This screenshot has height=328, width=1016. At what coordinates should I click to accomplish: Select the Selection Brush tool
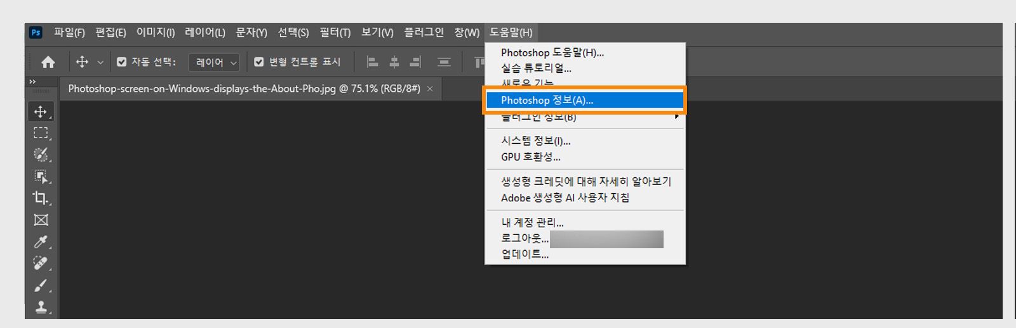(41, 155)
